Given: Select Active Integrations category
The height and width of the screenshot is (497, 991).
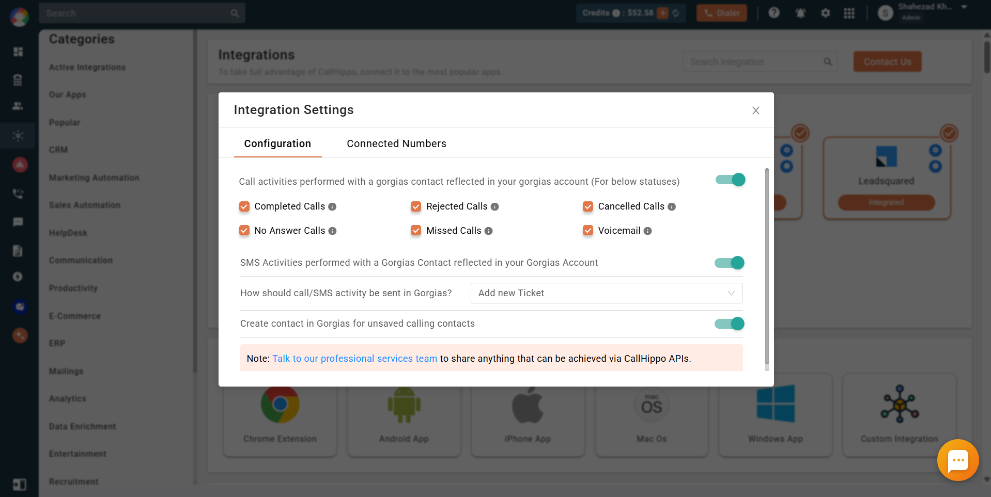Looking at the screenshot, I should [x=87, y=67].
